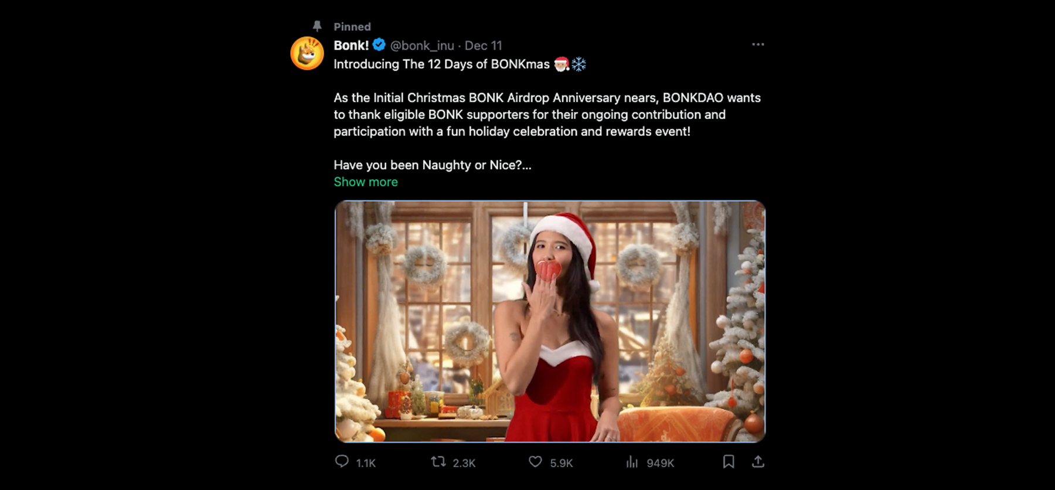Viewport: 1055px width, 490px height.
Task: Click the Dec 11 timestamp
Action: 484,46
